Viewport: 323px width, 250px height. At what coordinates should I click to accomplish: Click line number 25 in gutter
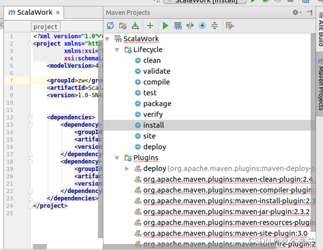point(10,213)
